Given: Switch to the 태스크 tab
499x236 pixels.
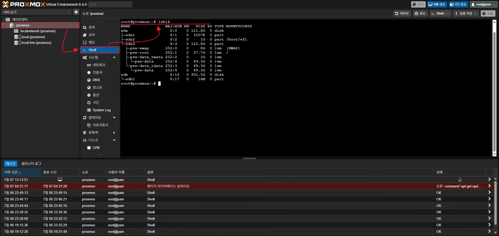Looking at the screenshot, I should pyautogui.click(x=10, y=163).
